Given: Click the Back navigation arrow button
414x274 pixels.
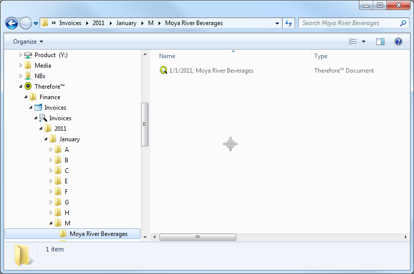Looking at the screenshot, I should [12, 23].
